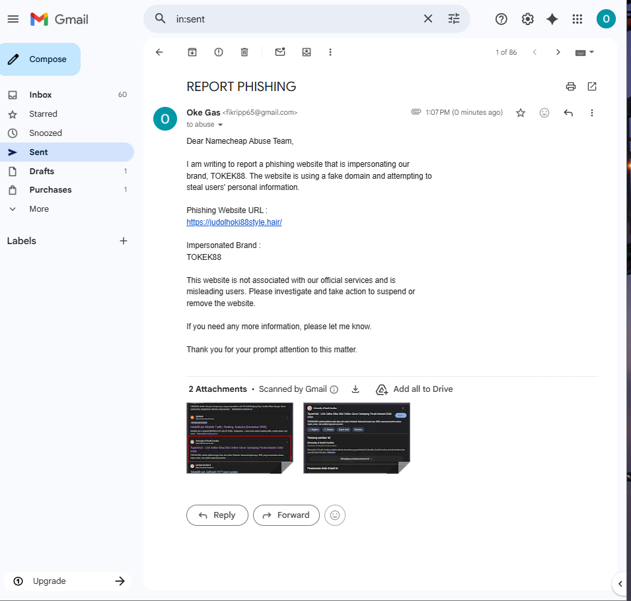Go back to Sent list
631x601 pixels.
coord(159,52)
